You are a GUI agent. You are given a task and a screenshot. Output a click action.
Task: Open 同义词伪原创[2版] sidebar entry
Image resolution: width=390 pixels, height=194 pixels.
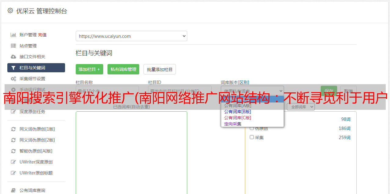[37, 140]
